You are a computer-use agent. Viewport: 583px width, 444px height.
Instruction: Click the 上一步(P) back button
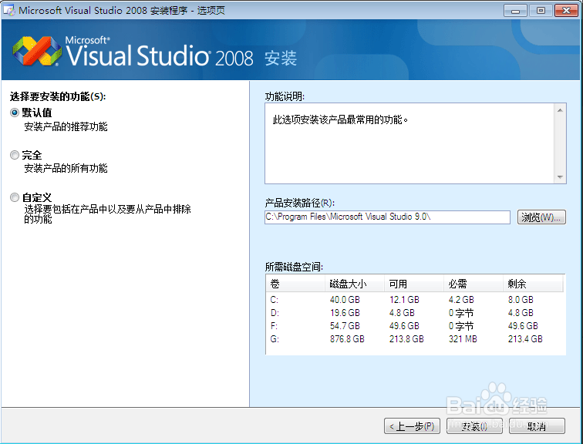(412, 426)
